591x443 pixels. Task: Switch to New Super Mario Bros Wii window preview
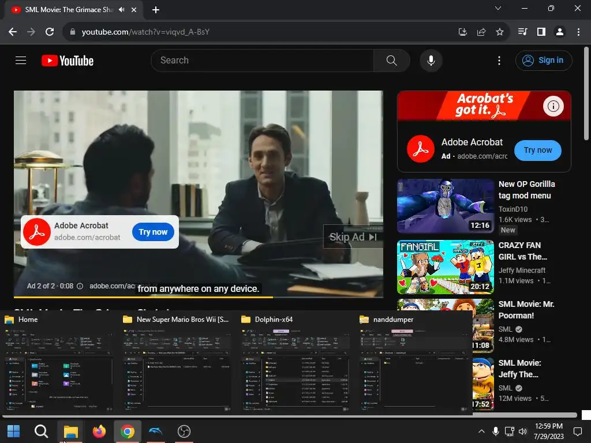(x=178, y=363)
